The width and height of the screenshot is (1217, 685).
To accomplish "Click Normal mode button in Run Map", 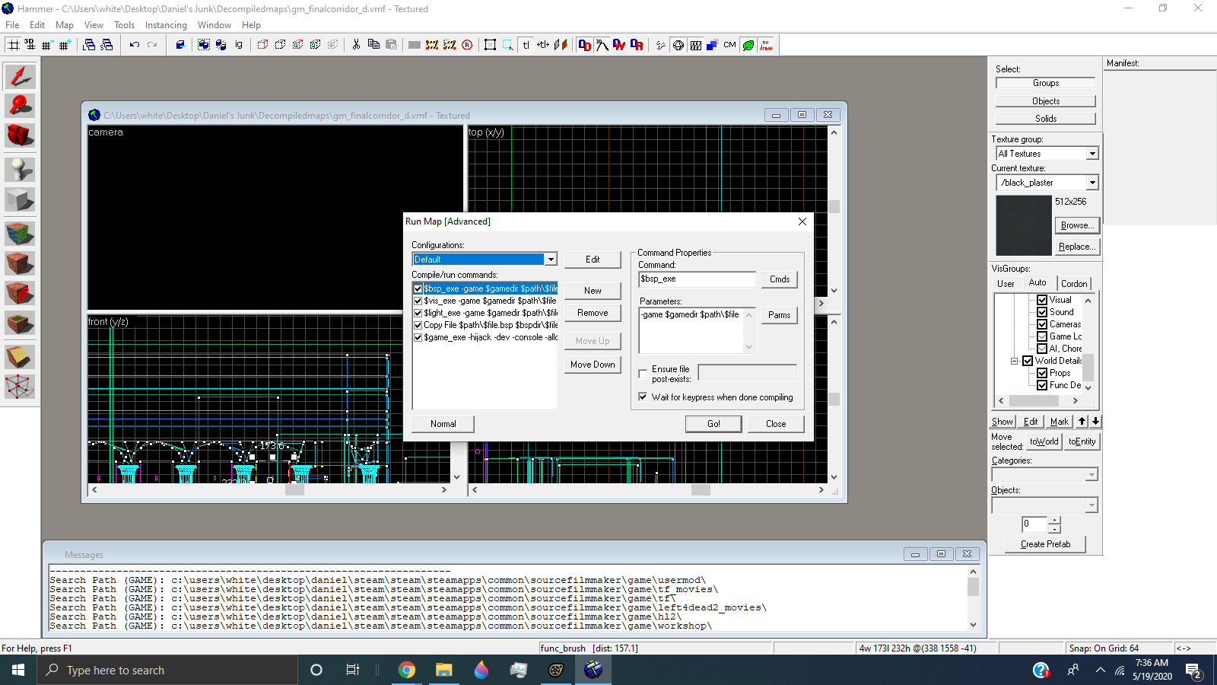I will [443, 424].
